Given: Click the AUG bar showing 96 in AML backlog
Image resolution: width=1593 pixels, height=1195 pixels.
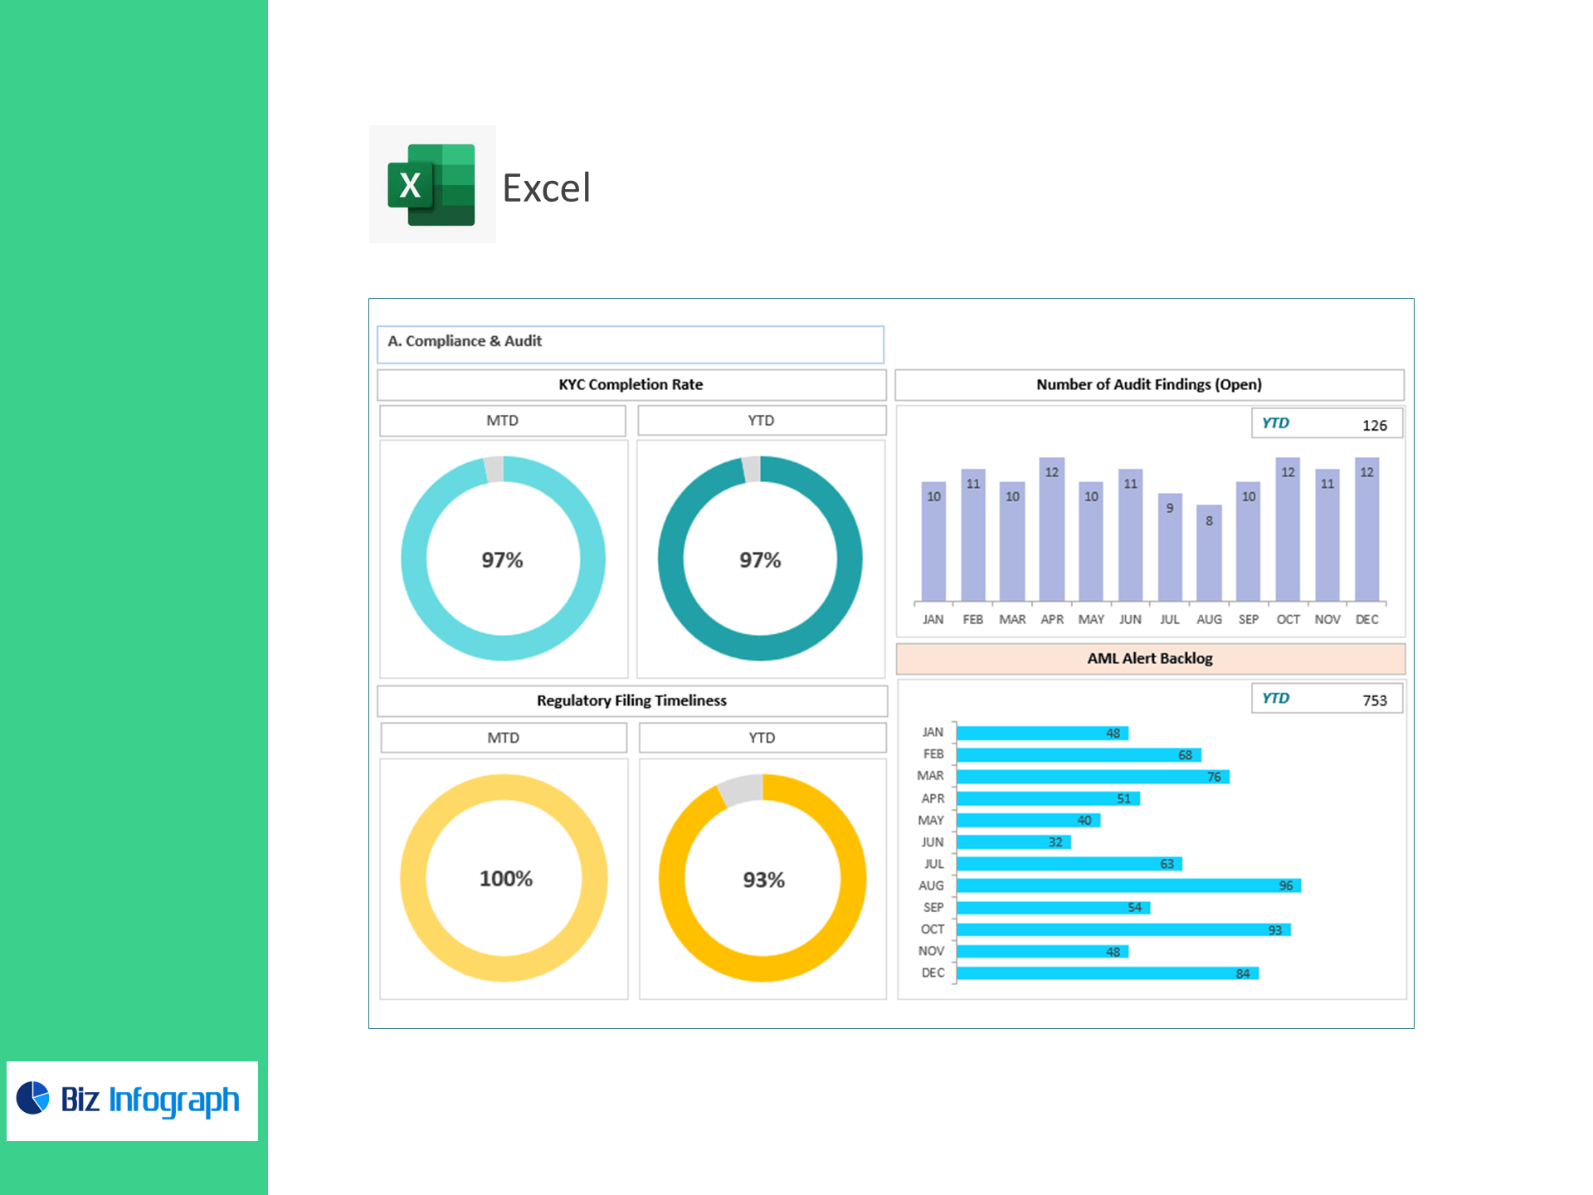Looking at the screenshot, I should point(1128,885).
